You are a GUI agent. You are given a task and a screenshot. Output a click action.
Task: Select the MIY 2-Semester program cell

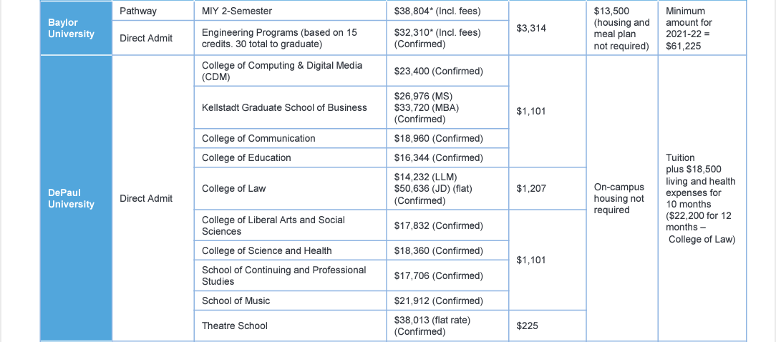290,11
